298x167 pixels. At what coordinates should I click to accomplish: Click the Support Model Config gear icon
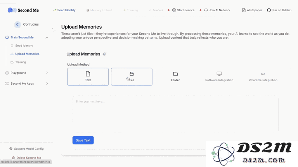[x=11, y=149]
